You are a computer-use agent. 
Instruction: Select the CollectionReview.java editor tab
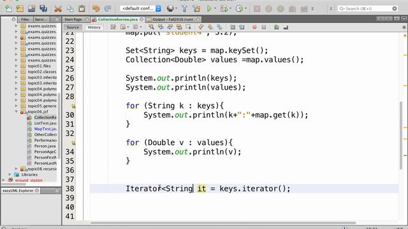pos(117,19)
